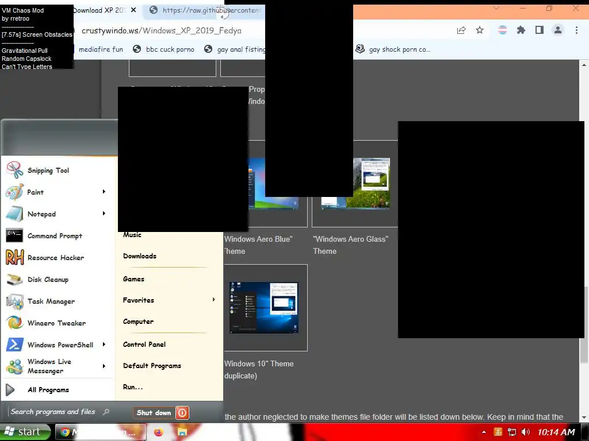Open Games from the Start menu
589x441 pixels.
[133, 279]
